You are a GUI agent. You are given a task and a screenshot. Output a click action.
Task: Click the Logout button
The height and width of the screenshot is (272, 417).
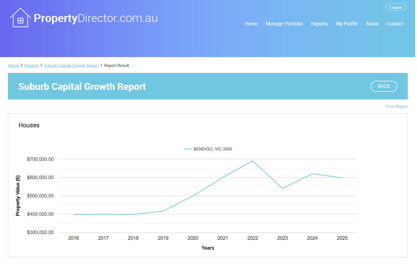point(395,7)
